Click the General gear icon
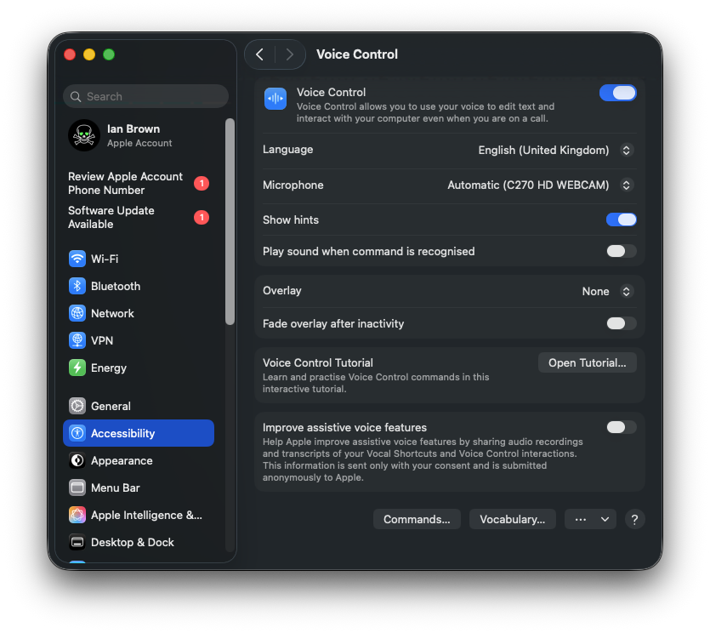 point(77,406)
